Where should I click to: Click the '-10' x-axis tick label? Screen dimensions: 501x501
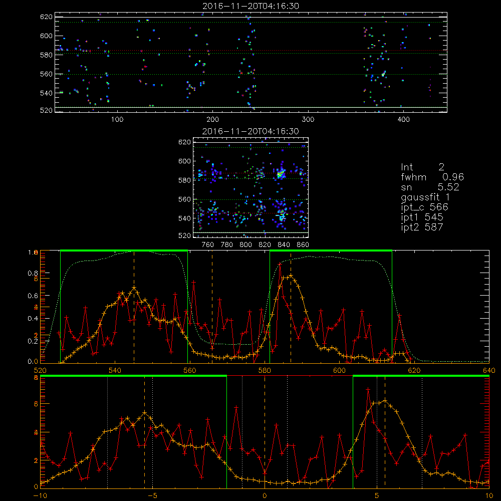point(40,495)
